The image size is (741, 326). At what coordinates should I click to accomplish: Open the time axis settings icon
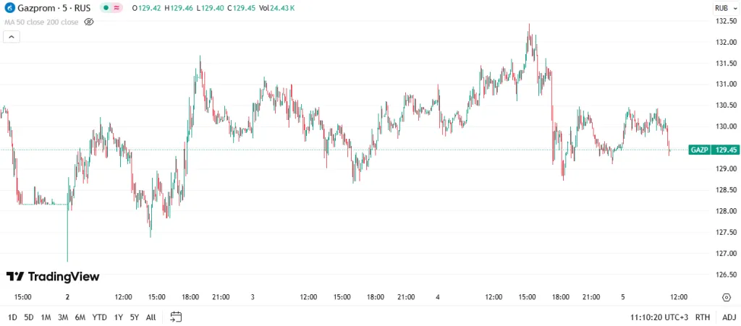click(x=726, y=297)
